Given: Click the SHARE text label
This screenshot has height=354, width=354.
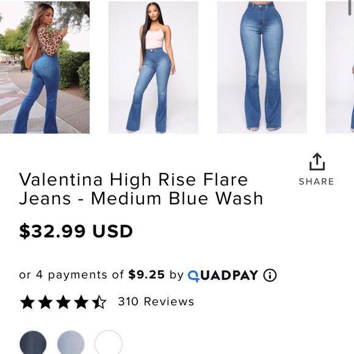Looking at the screenshot, I should point(317,181).
